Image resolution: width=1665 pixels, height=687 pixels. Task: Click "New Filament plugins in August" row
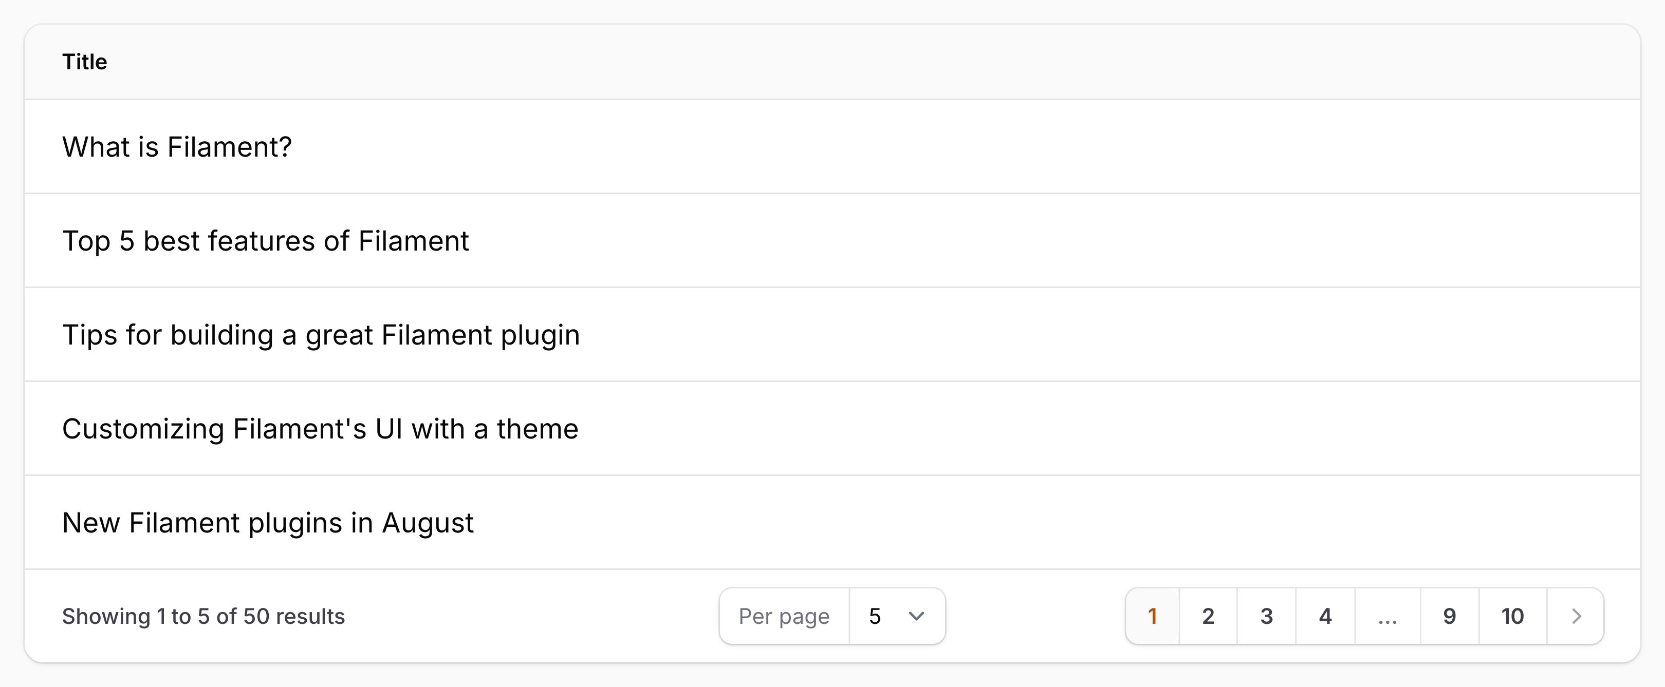268,523
